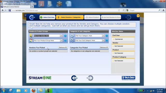The height and width of the screenshot is (93, 166).
Task: Click the search magnifier in Google box
Action: (159, 10)
